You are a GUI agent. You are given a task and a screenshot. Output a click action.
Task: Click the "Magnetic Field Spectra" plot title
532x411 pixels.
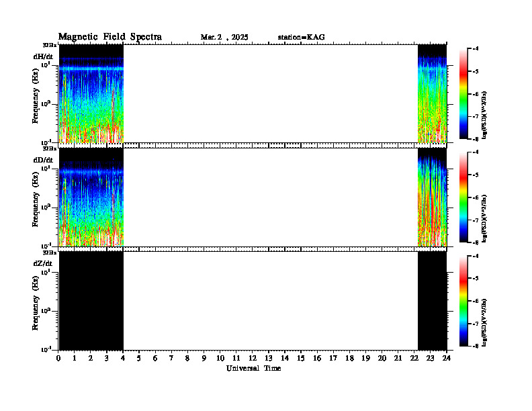(110, 37)
